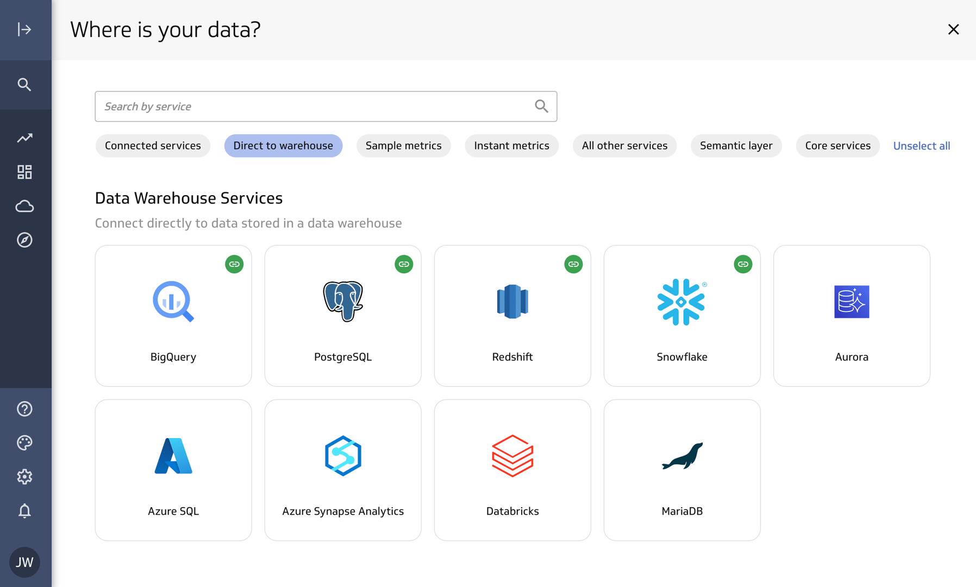Open the cloud data feeds icon
976x587 pixels.
pos(24,206)
